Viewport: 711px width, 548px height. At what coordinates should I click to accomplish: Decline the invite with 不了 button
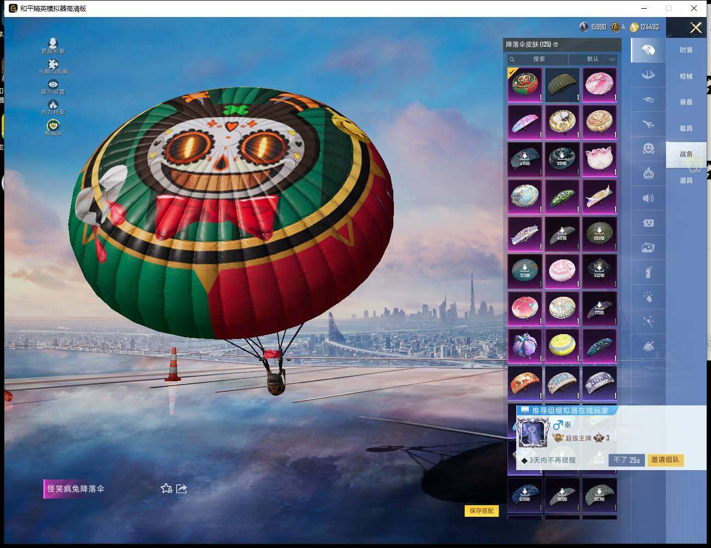(626, 460)
